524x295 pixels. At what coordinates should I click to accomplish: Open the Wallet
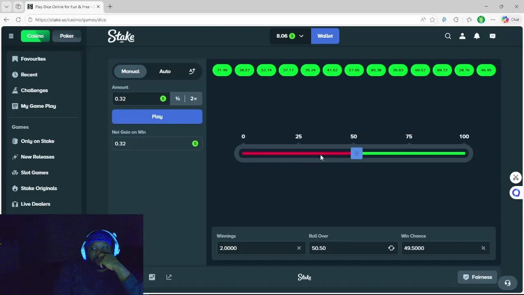[x=325, y=36]
